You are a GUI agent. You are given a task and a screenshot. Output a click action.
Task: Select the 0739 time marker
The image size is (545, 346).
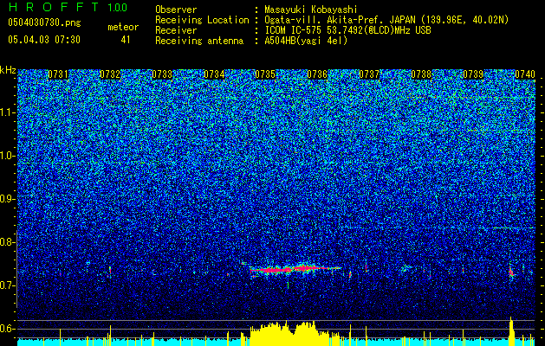coord(473,74)
